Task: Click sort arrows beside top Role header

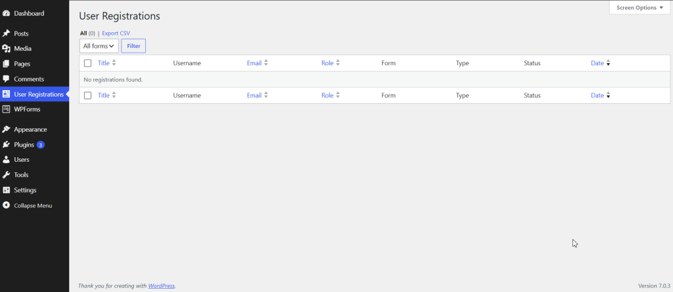Action: point(338,63)
